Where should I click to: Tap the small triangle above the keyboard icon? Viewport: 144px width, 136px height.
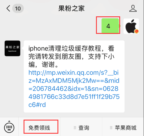click(9, 121)
